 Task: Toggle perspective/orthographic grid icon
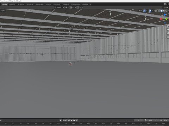click(168, 37)
